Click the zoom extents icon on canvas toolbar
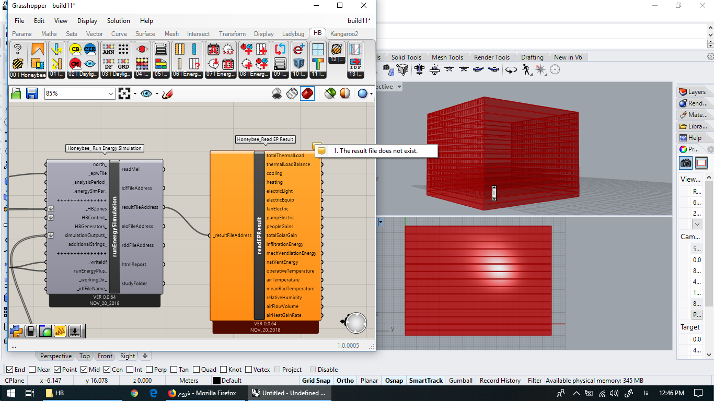 [124, 93]
